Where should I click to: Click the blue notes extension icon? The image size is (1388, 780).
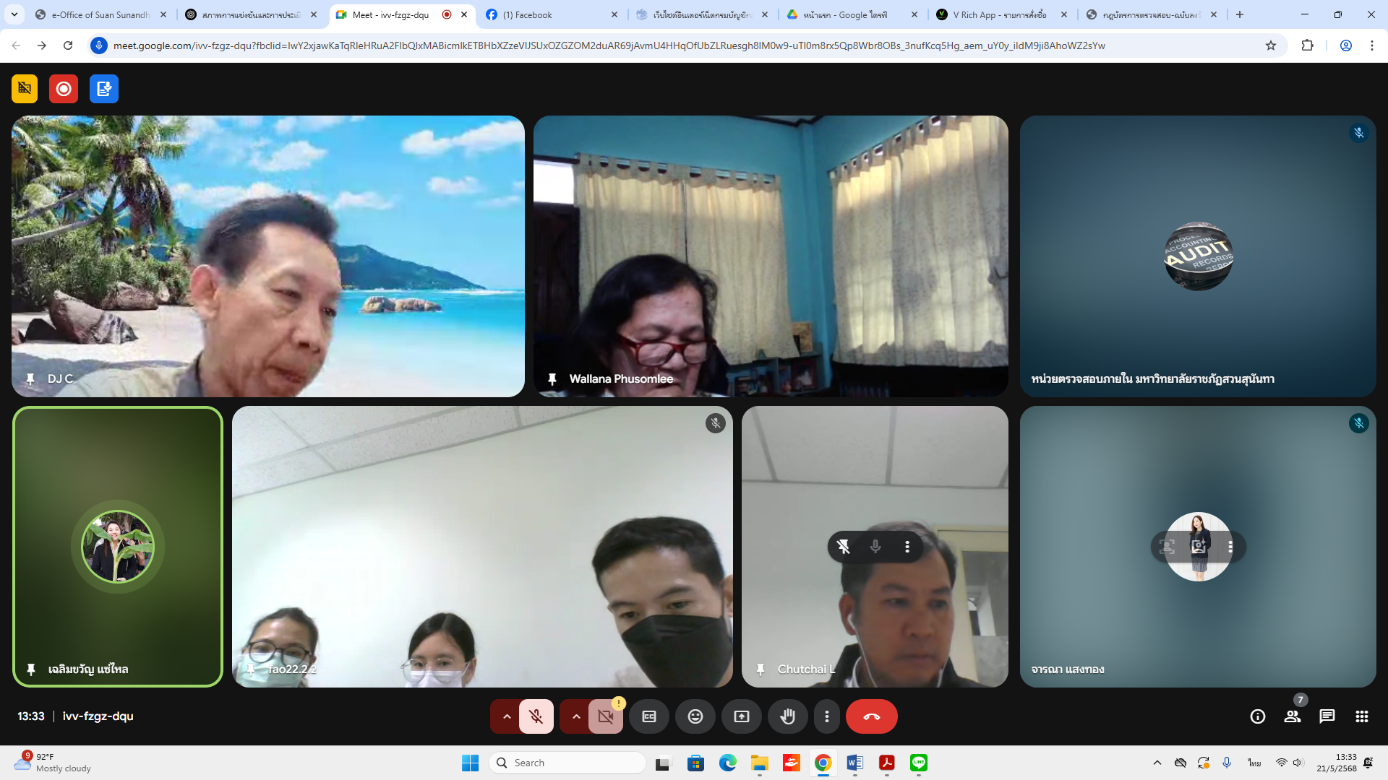(104, 89)
